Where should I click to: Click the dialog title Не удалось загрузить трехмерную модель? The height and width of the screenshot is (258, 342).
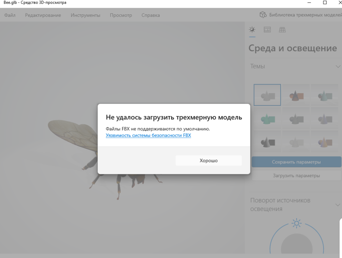(x=174, y=117)
